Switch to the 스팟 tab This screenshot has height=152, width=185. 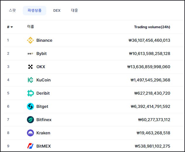click(x=12, y=10)
